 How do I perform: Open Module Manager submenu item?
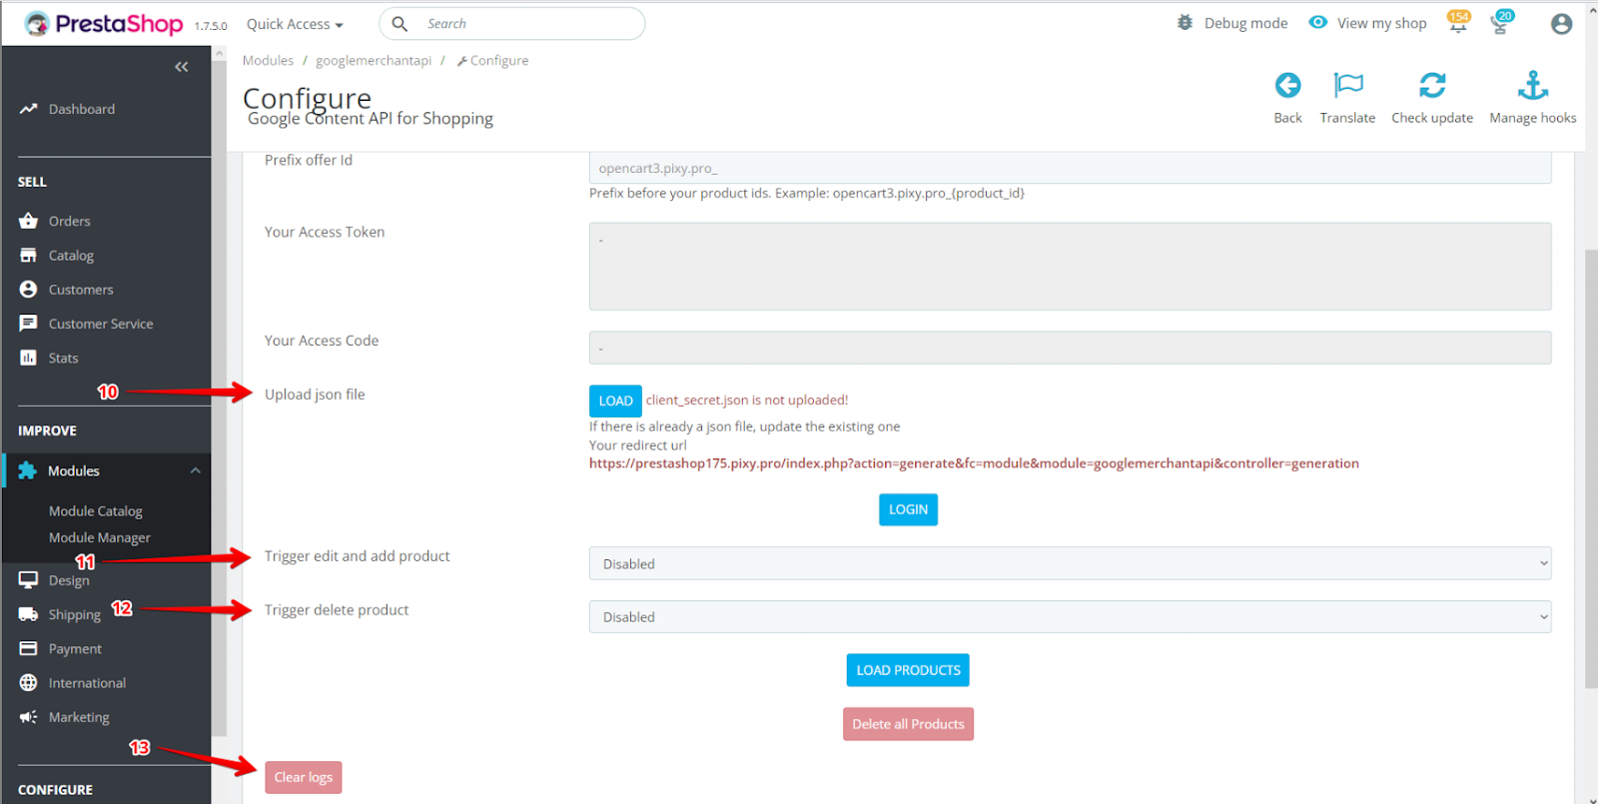click(100, 537)
